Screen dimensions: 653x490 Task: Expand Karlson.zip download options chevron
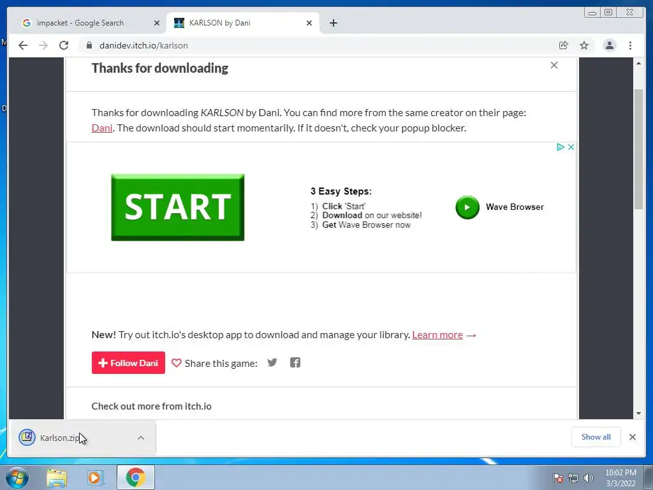pos(141,438)
